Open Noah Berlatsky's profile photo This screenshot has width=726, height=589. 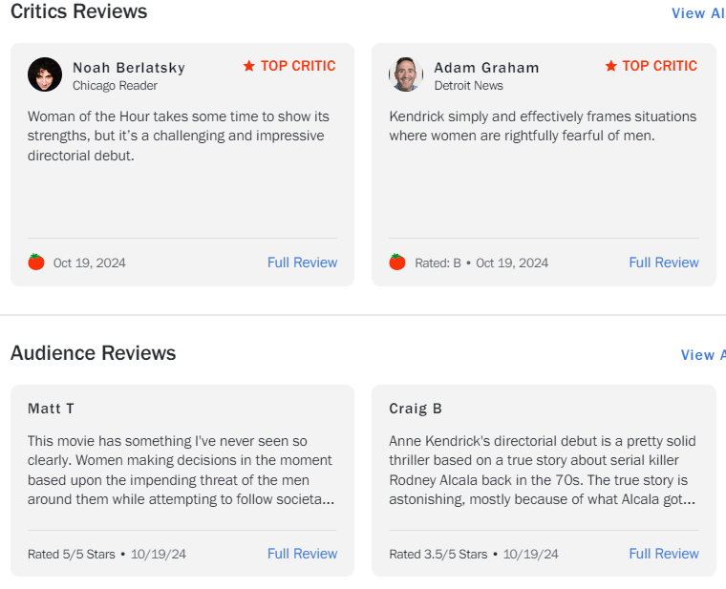pos(45,74)
